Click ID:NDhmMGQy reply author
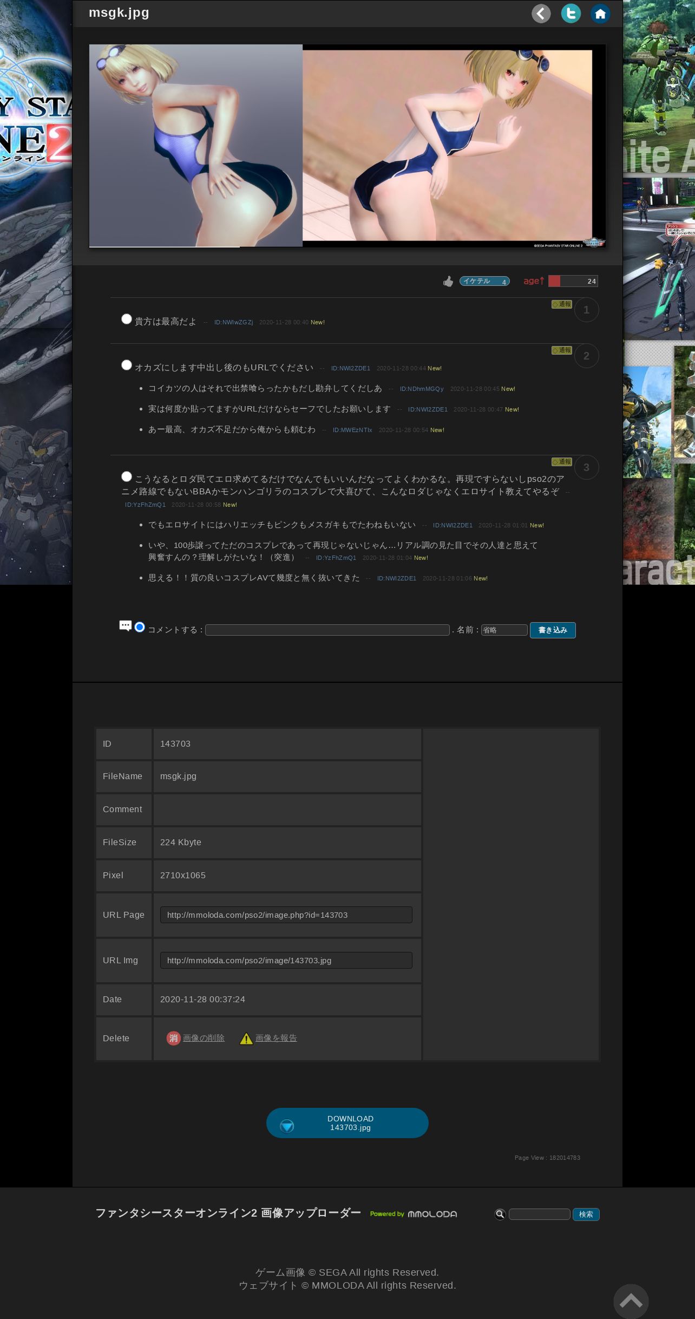 point(422,389)
